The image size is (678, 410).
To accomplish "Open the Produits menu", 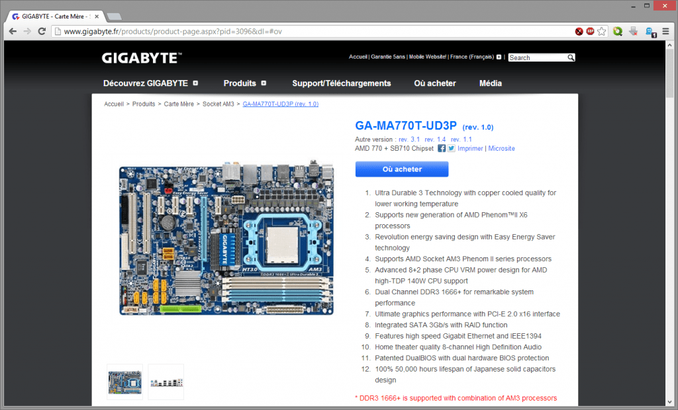I will click(x=240, y=83).
